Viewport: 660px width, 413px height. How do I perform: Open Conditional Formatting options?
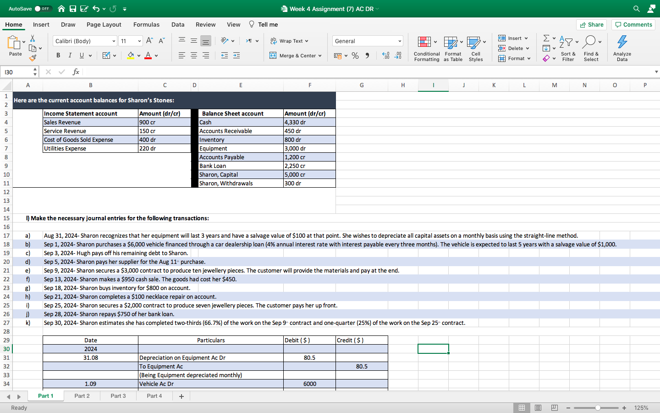(426, 48)
